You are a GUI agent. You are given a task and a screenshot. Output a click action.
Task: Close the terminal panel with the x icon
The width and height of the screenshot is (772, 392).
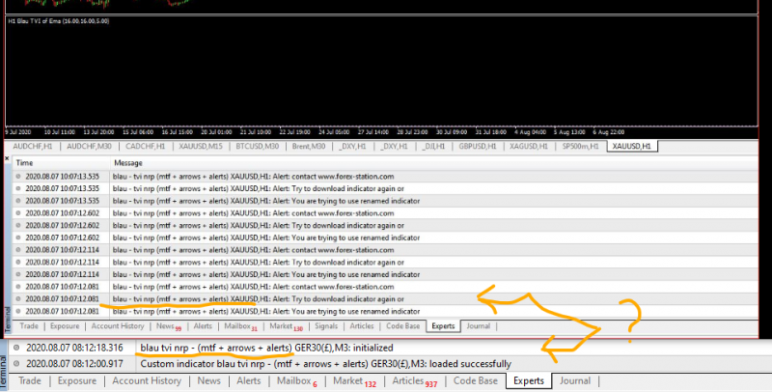click(x=7, y=158)
